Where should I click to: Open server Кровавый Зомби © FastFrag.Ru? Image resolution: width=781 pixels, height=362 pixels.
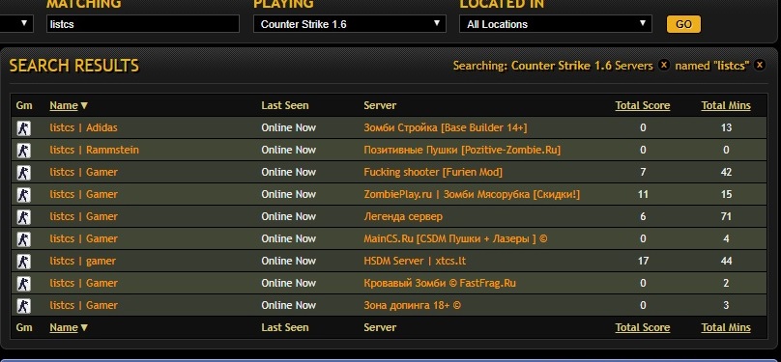tap(440, 283)
